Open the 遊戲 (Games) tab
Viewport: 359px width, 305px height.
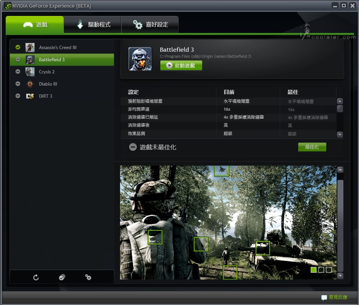35,25
